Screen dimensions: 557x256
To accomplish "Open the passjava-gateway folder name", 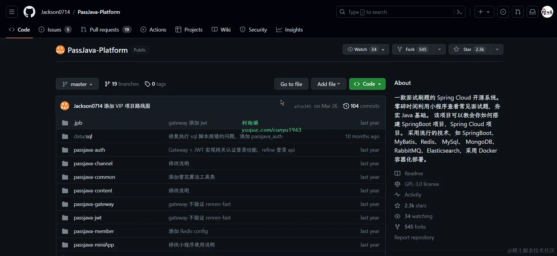I will 94,204.
